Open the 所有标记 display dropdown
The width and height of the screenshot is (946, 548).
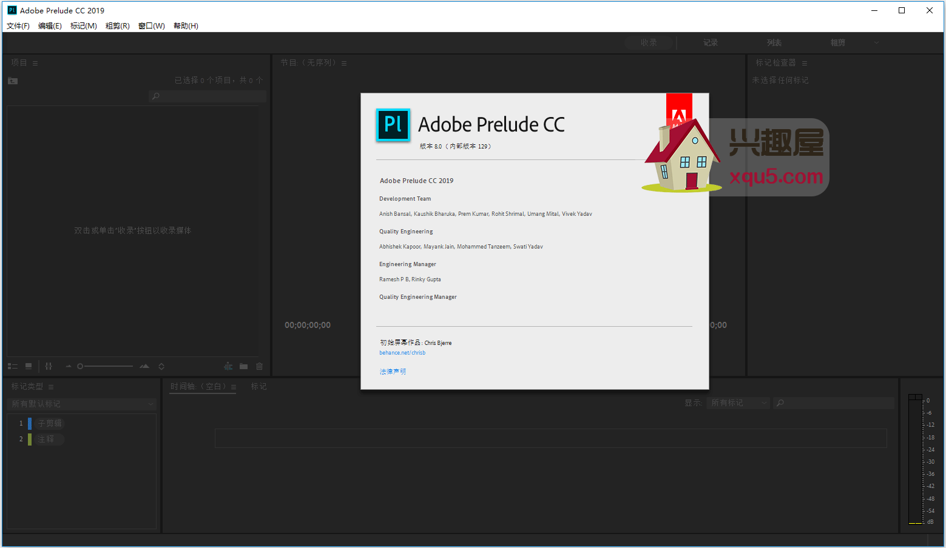coord(738,403)
